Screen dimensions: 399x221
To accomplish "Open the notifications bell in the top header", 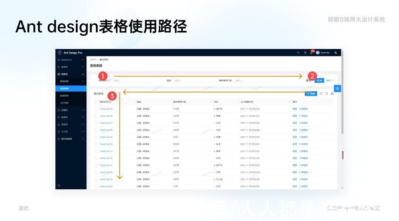I will point(311,53).
